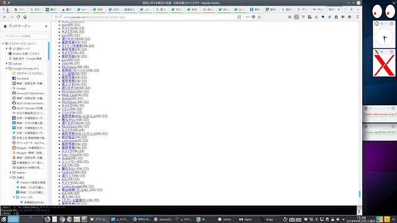Expand the upload folder
Image resolution: width=397 pixels, height=223 pixels.
coord(7,63)
